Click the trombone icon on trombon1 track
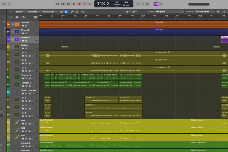Screen dimensions: 228x152 tap(17, 145)
